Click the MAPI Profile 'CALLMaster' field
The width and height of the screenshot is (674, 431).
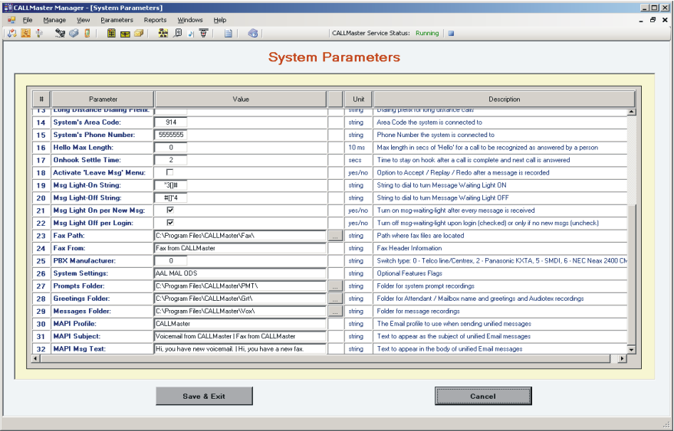coord(240,324)
